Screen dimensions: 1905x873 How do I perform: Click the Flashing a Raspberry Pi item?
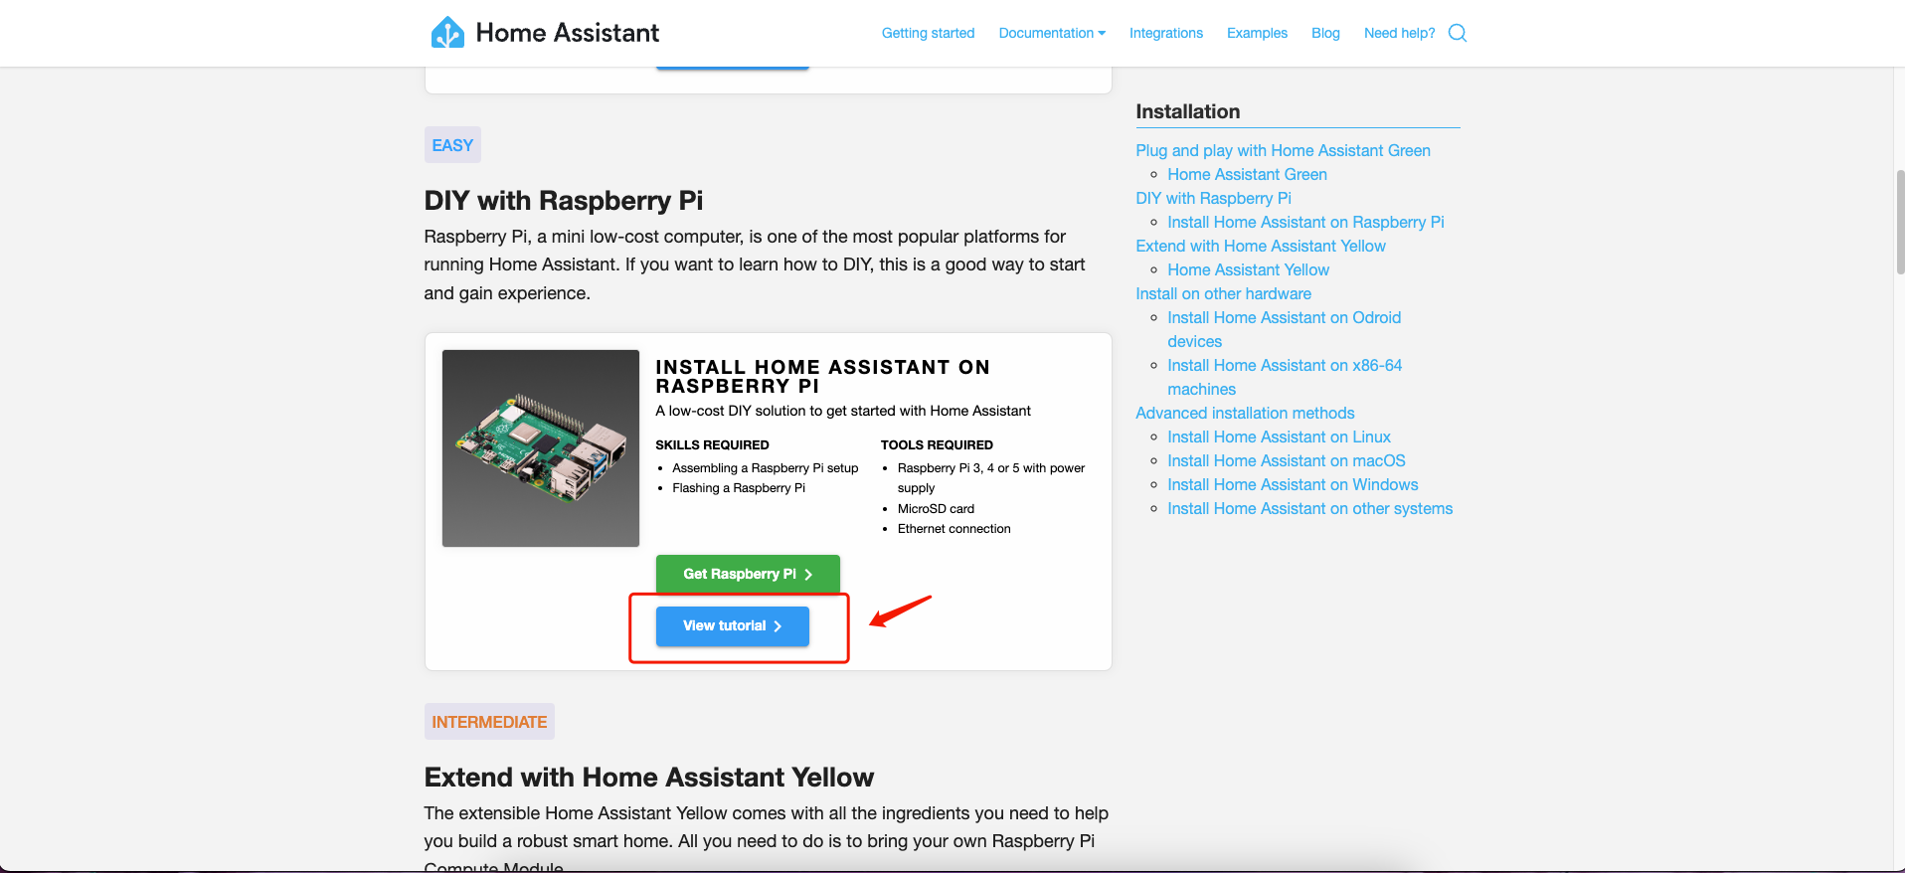[x=739, y=488]
